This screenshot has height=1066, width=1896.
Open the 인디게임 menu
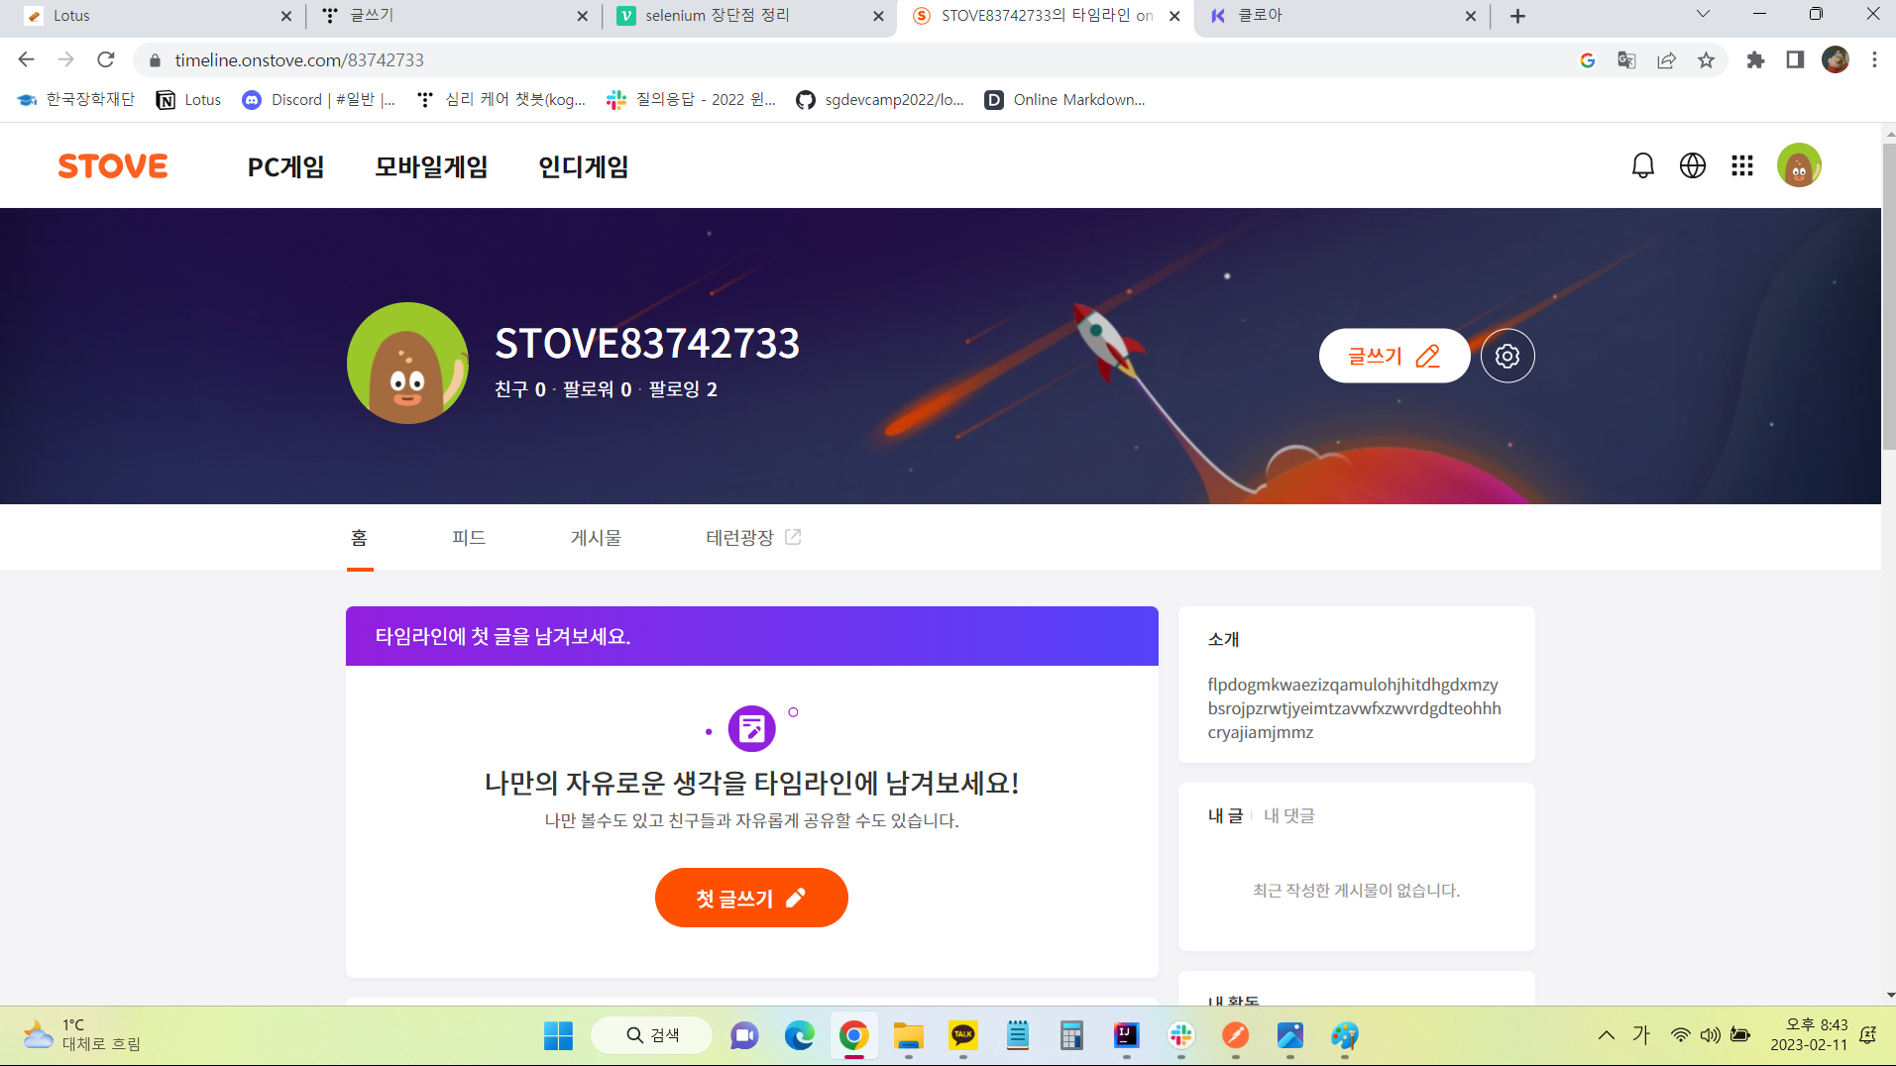583,166
